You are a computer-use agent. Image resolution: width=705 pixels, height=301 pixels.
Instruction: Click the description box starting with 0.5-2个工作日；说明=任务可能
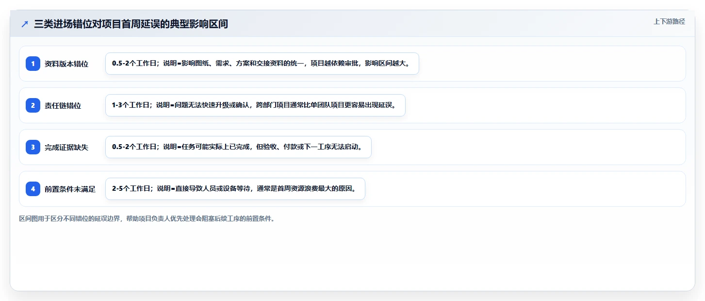(x=238, y=147)
